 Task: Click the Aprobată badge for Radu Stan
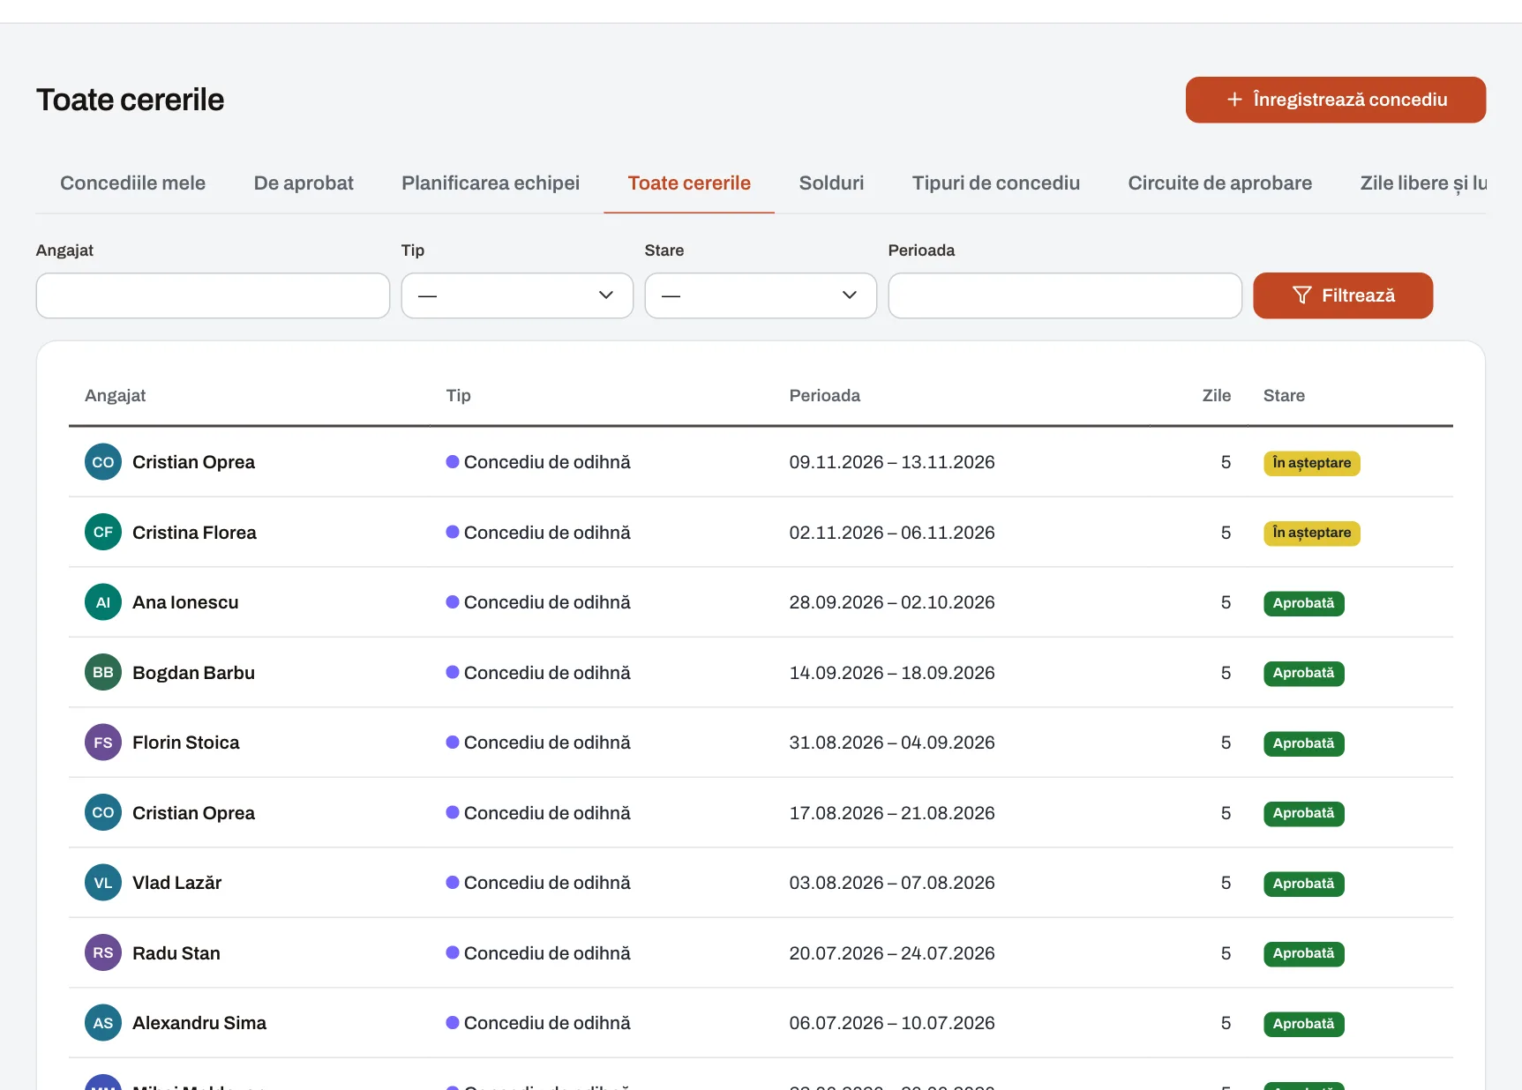(1304, 953)
